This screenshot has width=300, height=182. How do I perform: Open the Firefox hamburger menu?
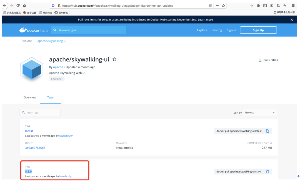[x=293, y=6]
